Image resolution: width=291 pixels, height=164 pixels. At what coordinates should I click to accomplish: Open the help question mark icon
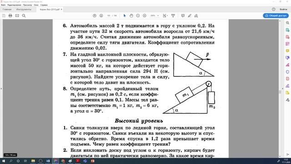[274, 9]
